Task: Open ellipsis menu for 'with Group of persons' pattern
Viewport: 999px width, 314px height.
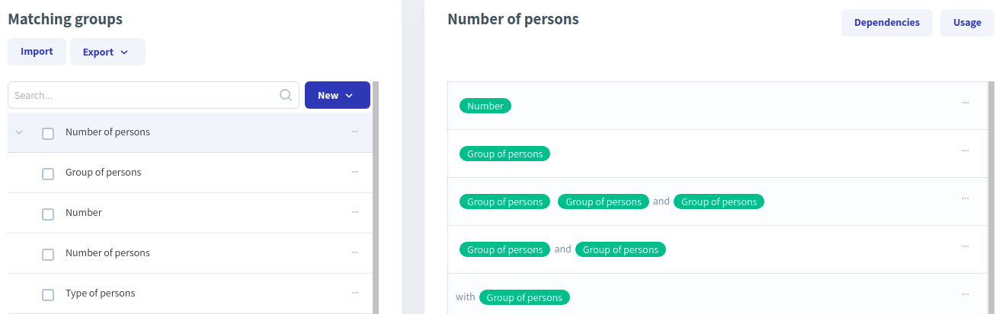Action: coord(965,294)
